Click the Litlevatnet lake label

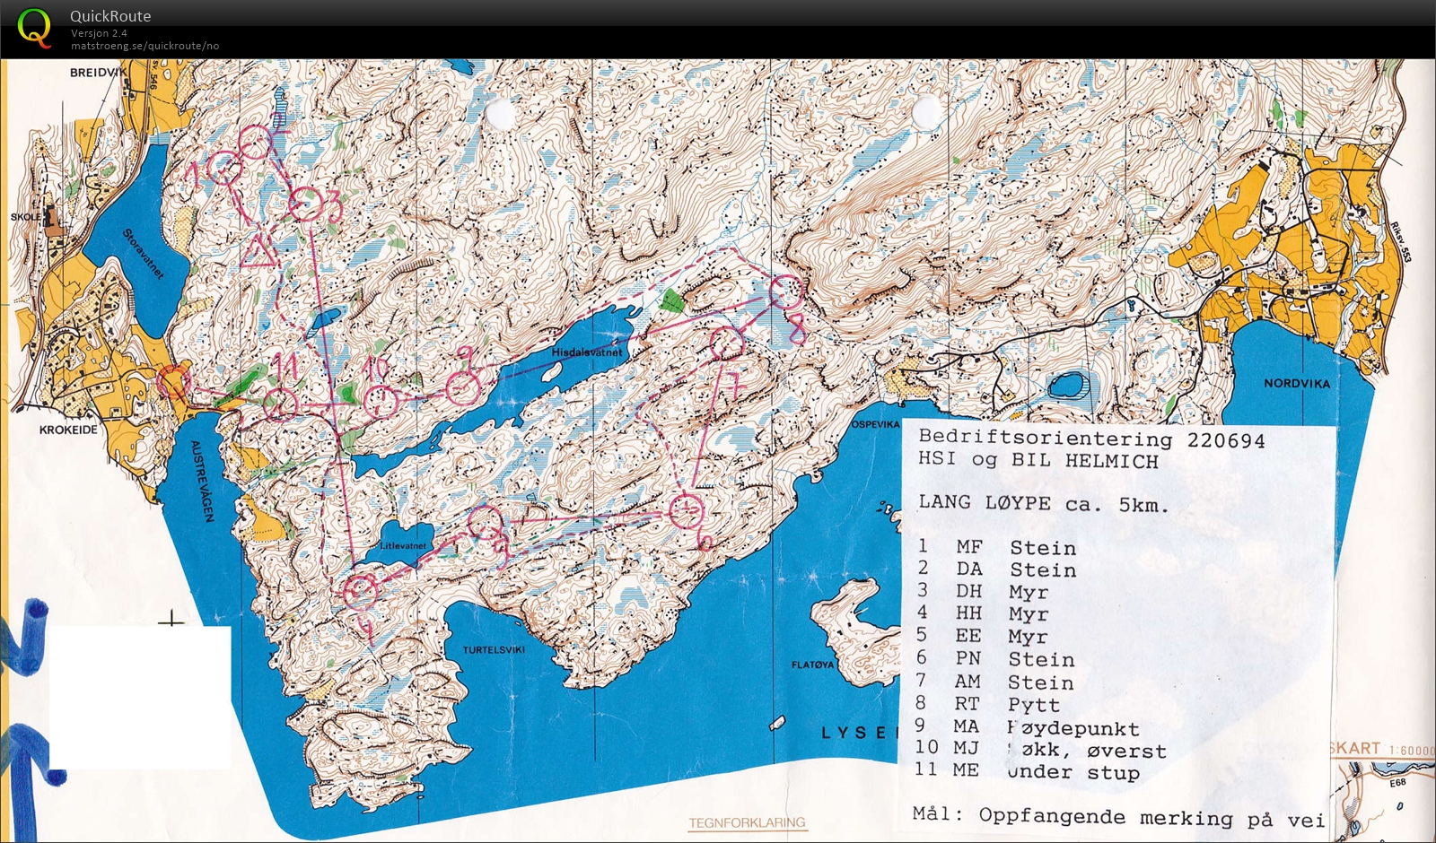(x=403, y=545)
